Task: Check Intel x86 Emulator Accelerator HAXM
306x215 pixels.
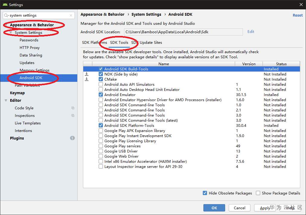Action: 101,162
